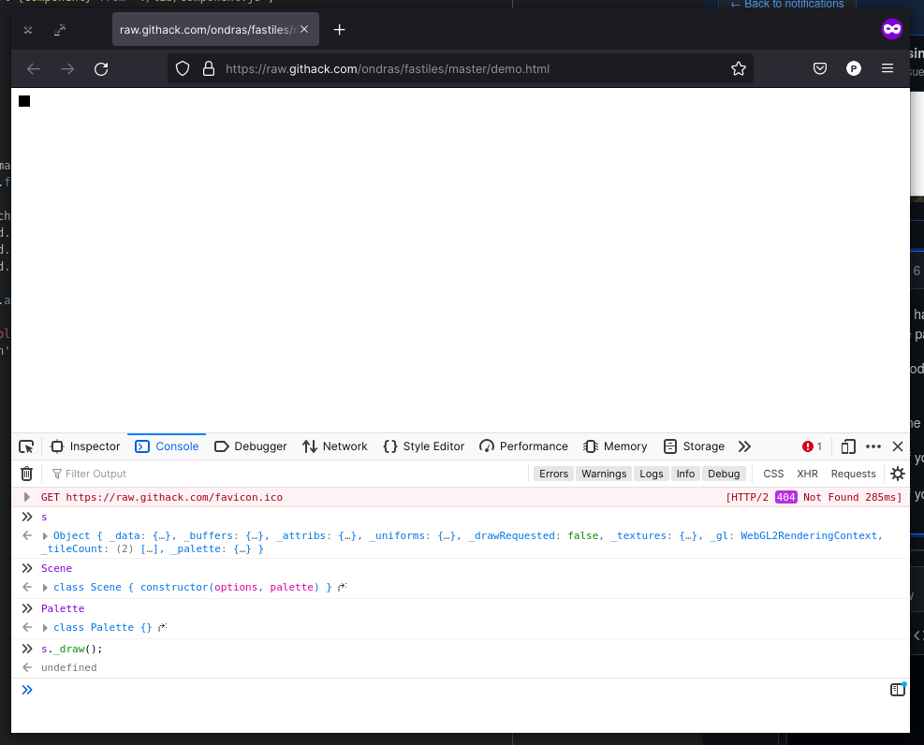
Task: Toggle the Errors filter
Action: 553,474
